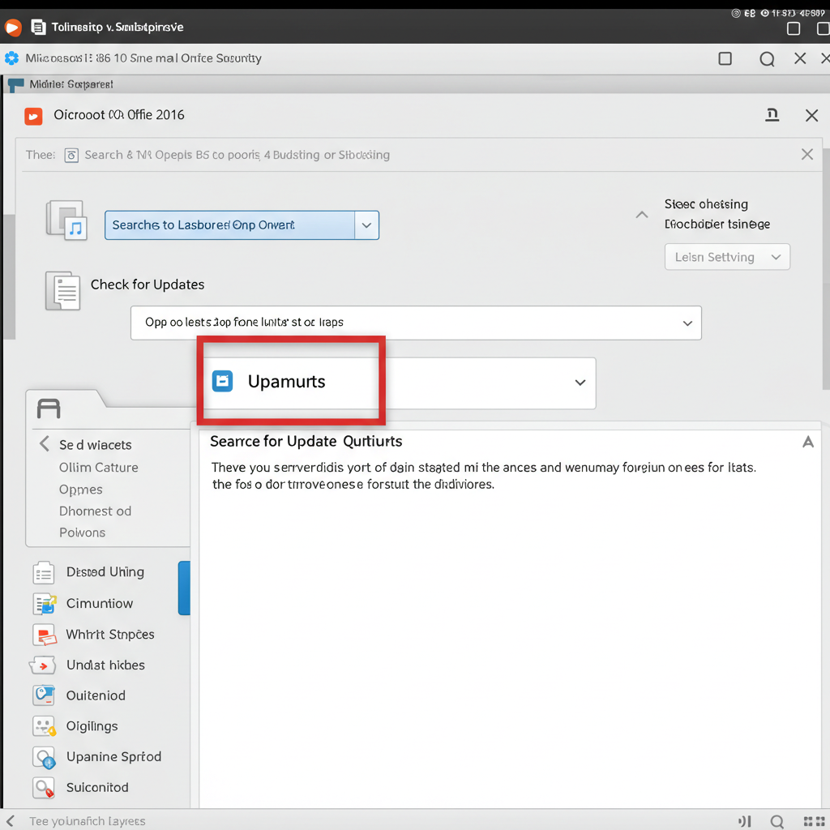Select Opmes in the side list
The image size is (830, 830).
(81, 490)
